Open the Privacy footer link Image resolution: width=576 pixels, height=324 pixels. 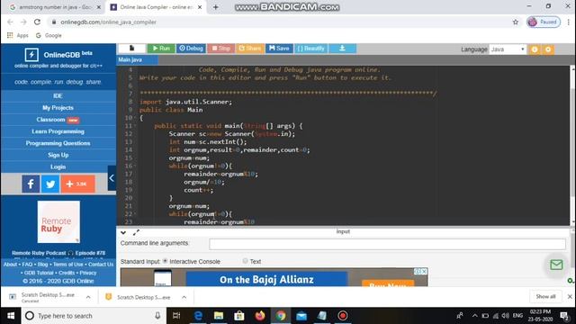click(x=88, y=273)
